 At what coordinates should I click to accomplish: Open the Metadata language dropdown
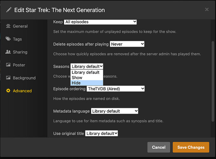(114, 111)
